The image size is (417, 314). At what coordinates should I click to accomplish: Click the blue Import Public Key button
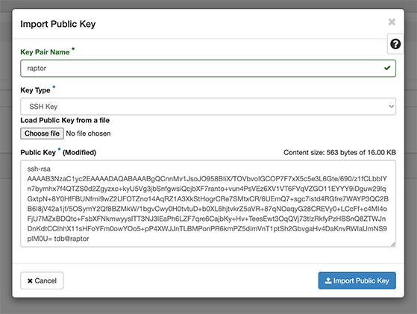coord(357,280)
